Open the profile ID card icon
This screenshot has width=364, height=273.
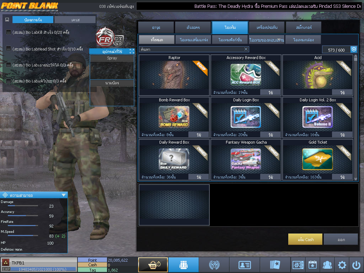tap(245, 264)
